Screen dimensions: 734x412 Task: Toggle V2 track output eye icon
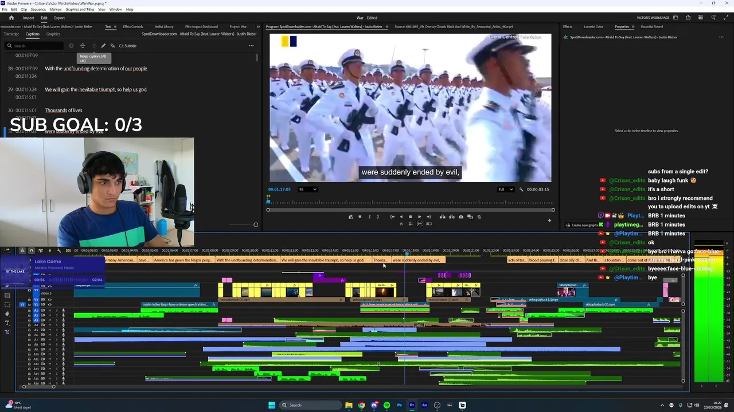point(50,300)
